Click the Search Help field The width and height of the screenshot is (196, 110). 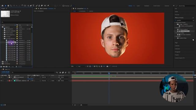coord(186,6)
